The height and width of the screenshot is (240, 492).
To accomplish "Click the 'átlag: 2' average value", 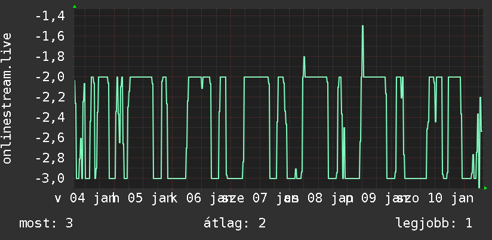I will tap(235, 223).
